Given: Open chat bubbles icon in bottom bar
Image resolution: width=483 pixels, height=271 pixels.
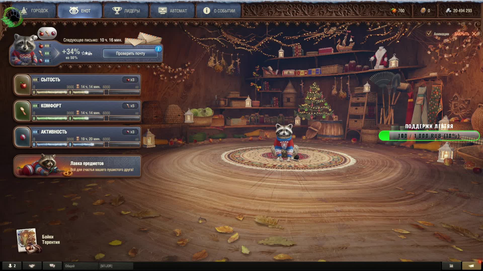Looking at the screenshot, I should (x=52, y=266).
